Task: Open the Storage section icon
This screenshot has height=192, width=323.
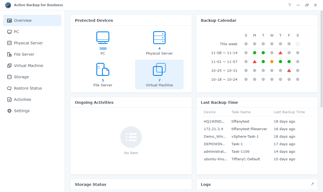Action: pos(9,77)
